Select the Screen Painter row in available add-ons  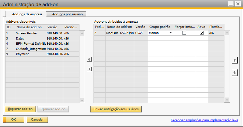(42, 33)
